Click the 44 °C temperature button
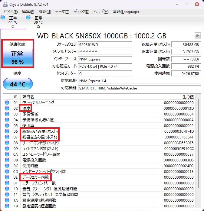The width and height of the screenshot is (204, 211). click(18, 84)
